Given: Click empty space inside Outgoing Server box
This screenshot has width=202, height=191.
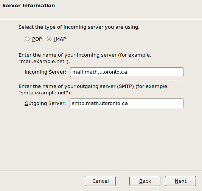Looking at the screenshot, I should tap(155, 103).
